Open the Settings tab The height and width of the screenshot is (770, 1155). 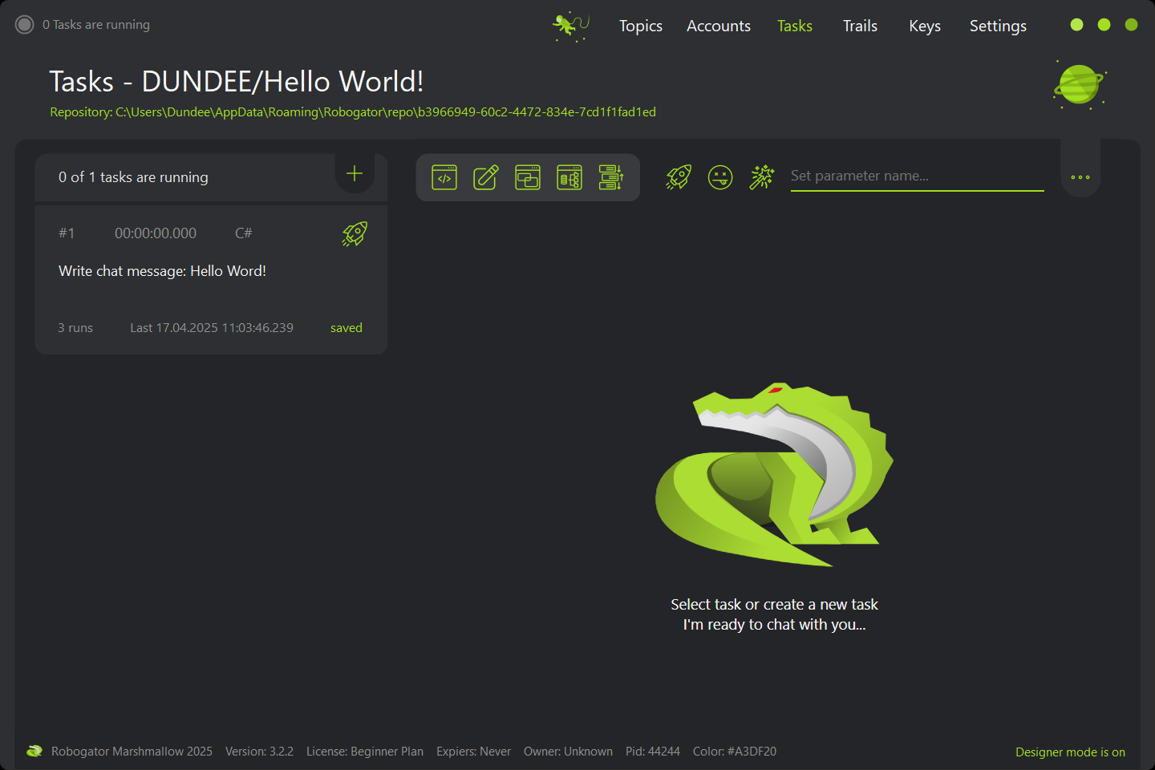(998, 26)
